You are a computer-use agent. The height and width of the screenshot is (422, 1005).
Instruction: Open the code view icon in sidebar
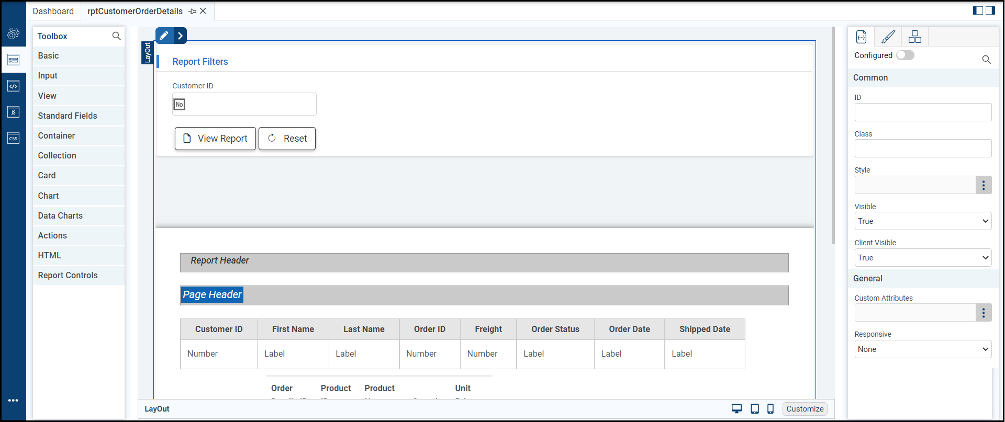[x=14, y=86]
